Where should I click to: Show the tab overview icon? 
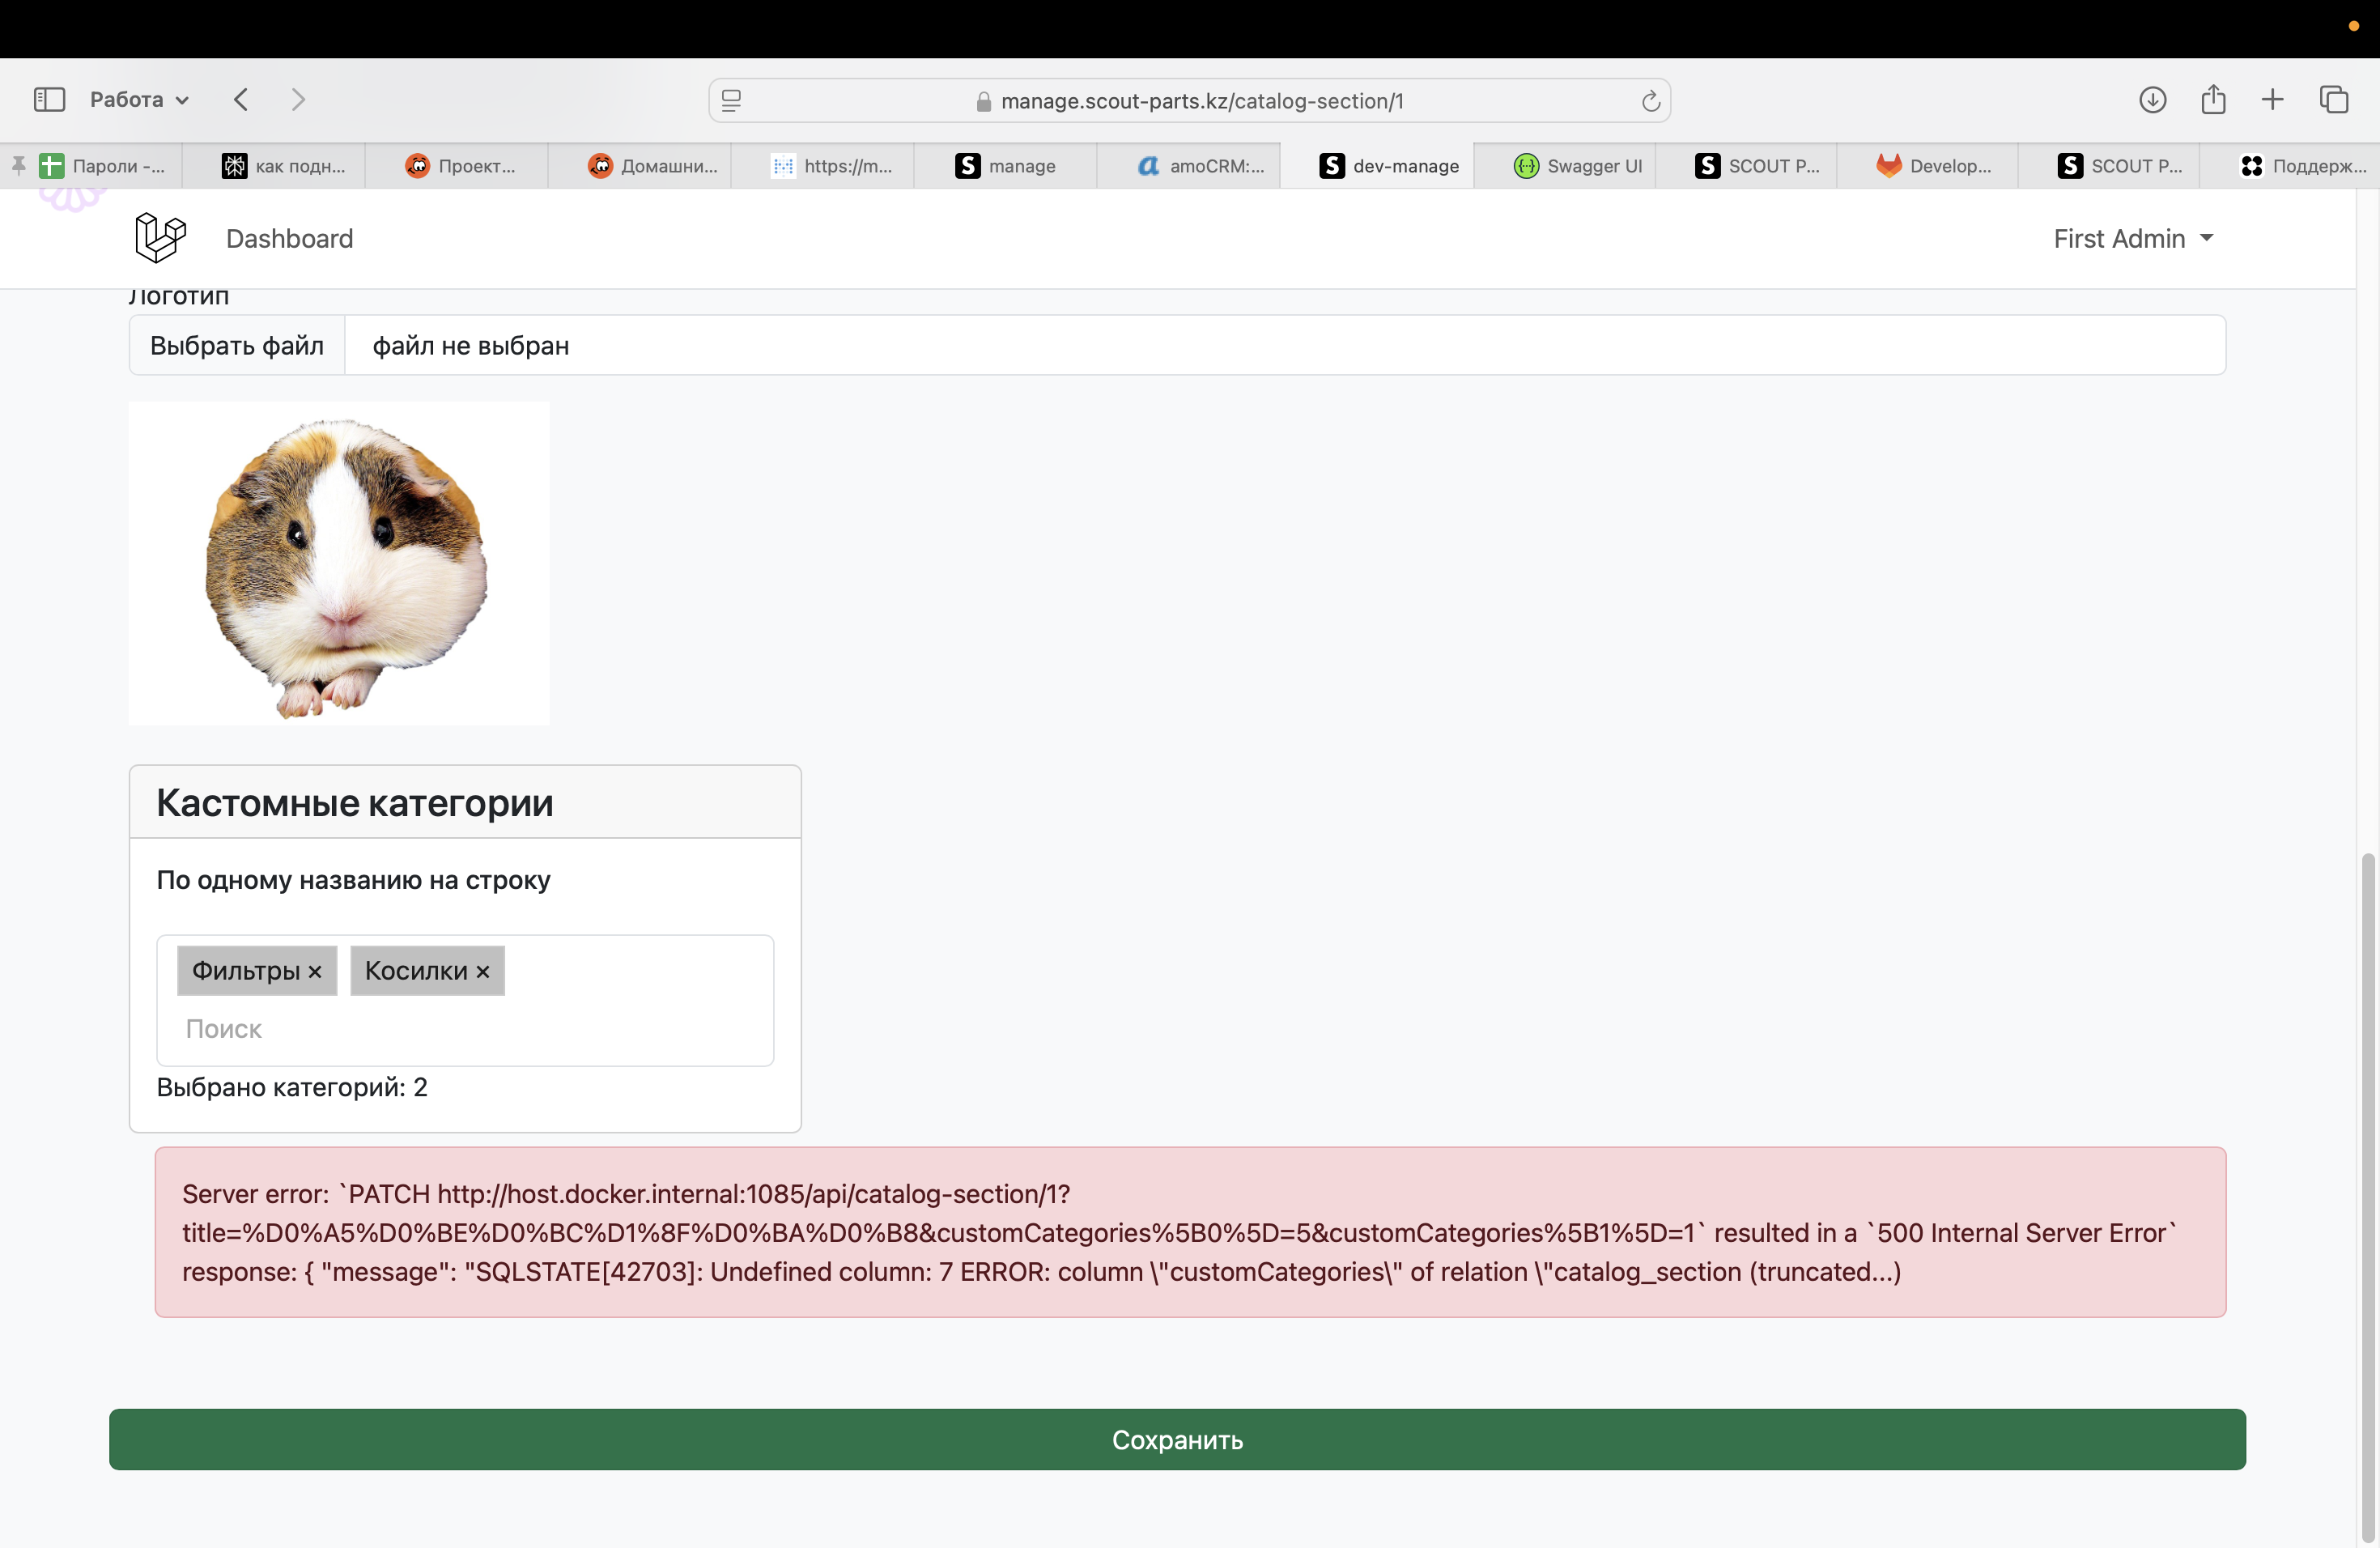[2334, 99]
